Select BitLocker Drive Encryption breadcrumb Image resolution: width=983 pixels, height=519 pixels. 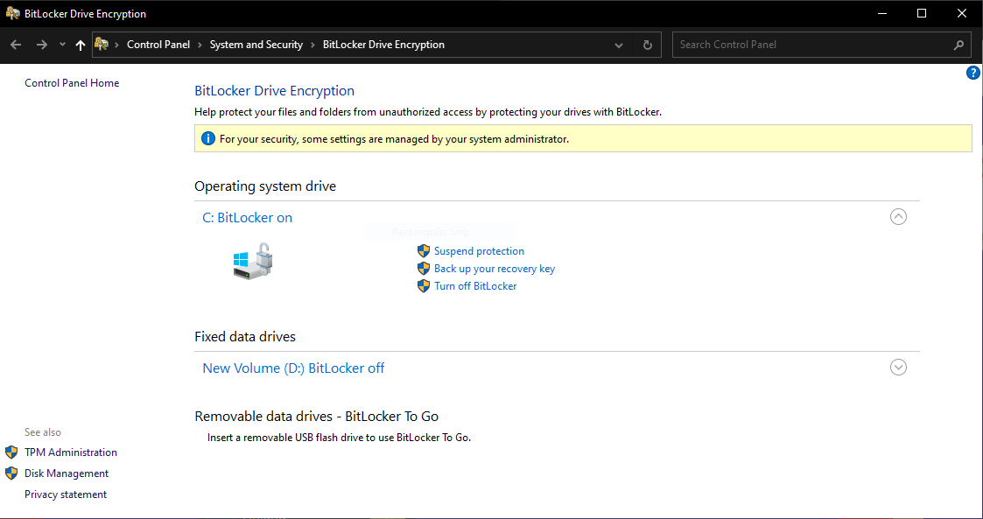[x=383, y=45]
